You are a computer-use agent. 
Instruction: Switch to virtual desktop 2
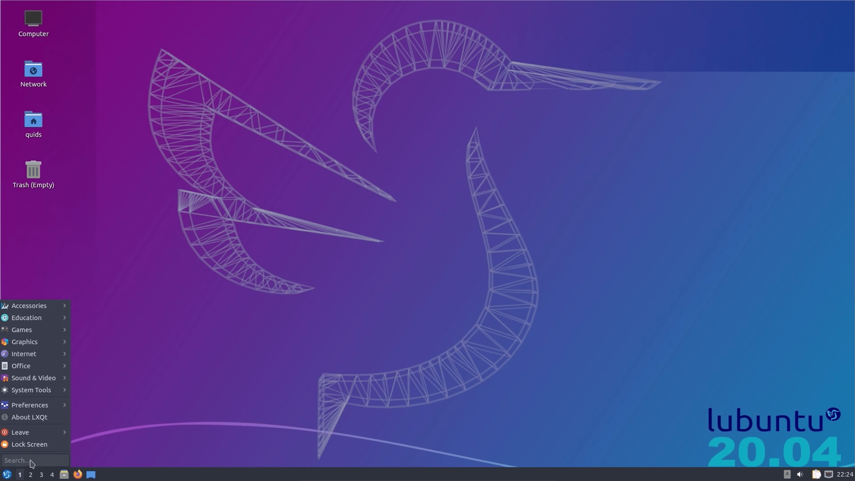[x=30, y=475]
